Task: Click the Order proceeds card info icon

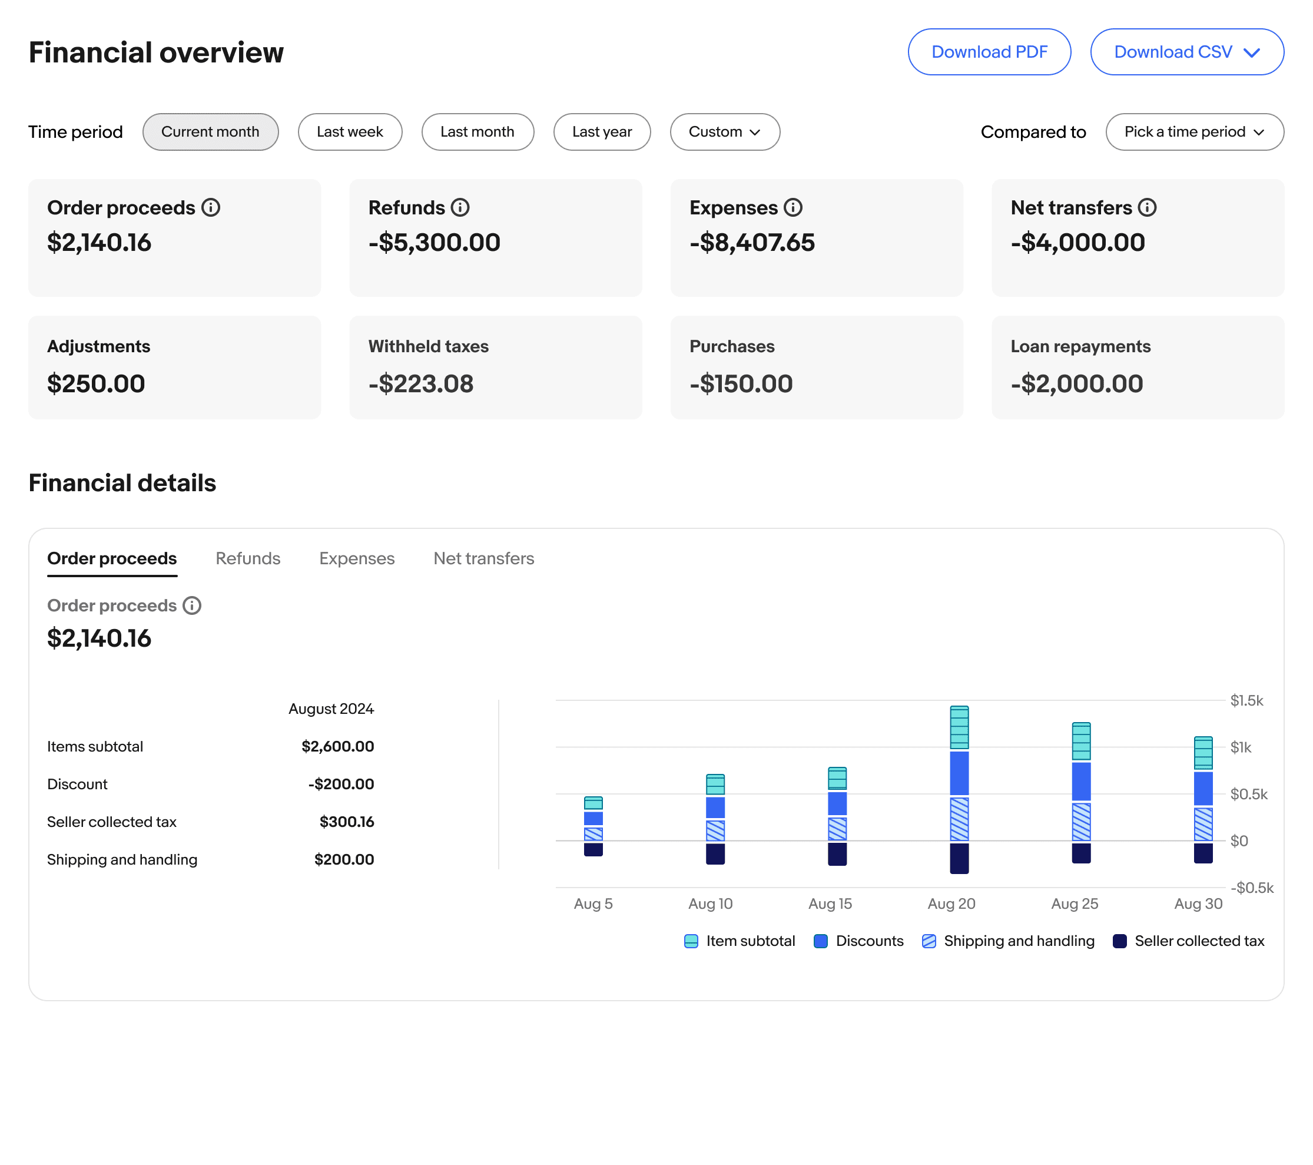Action: click(x=211, y=207)
